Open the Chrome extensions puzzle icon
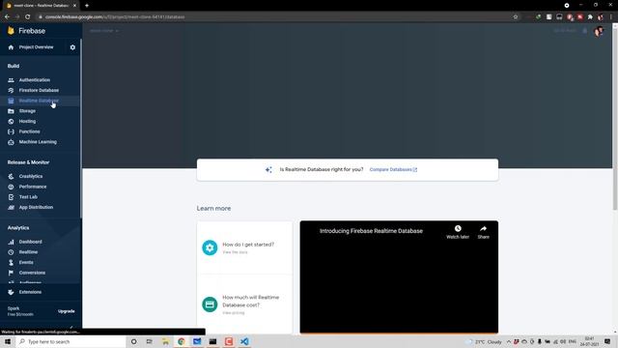The image size is (618, 348). pyautogui.click(x=590, y=17)
